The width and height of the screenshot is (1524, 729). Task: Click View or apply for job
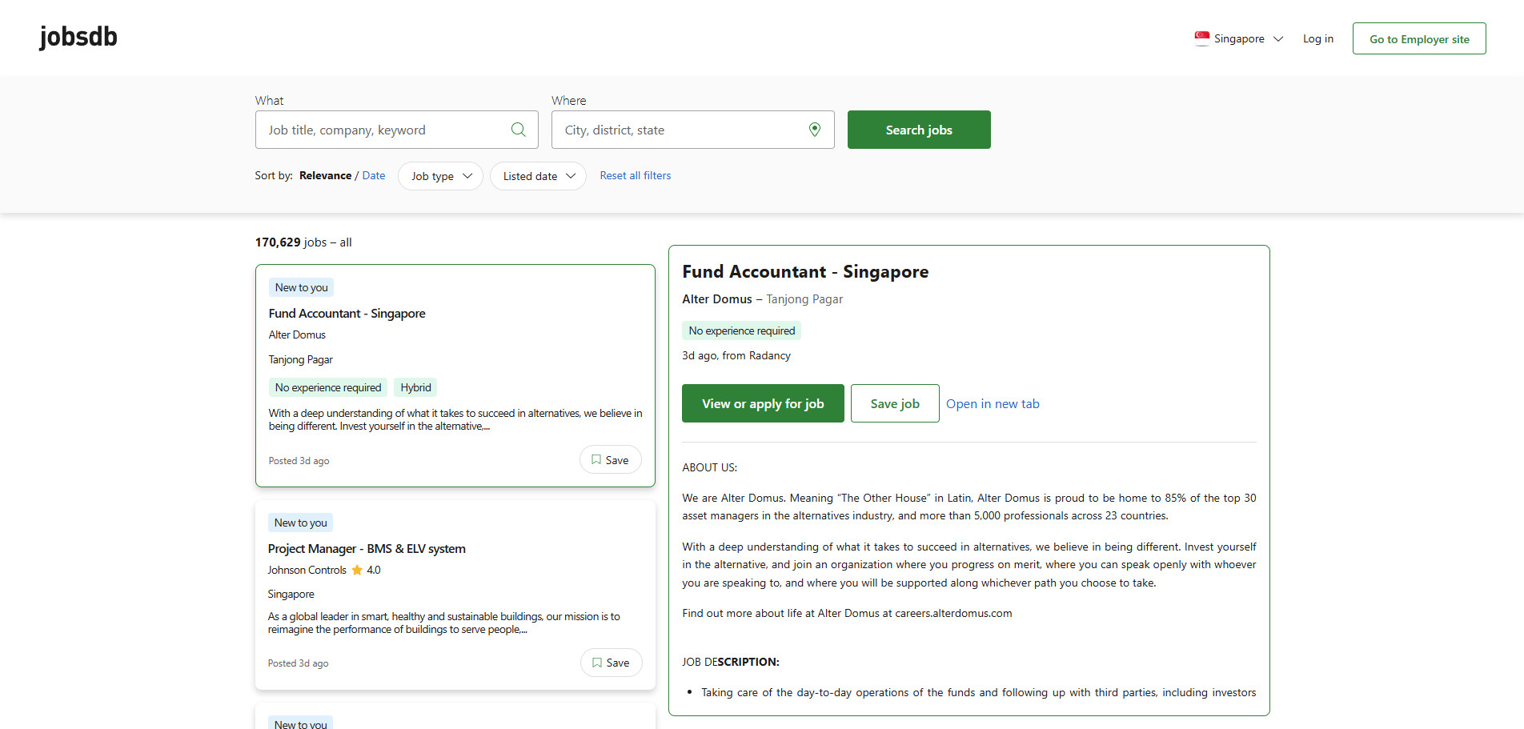click(x=763, y=403)
